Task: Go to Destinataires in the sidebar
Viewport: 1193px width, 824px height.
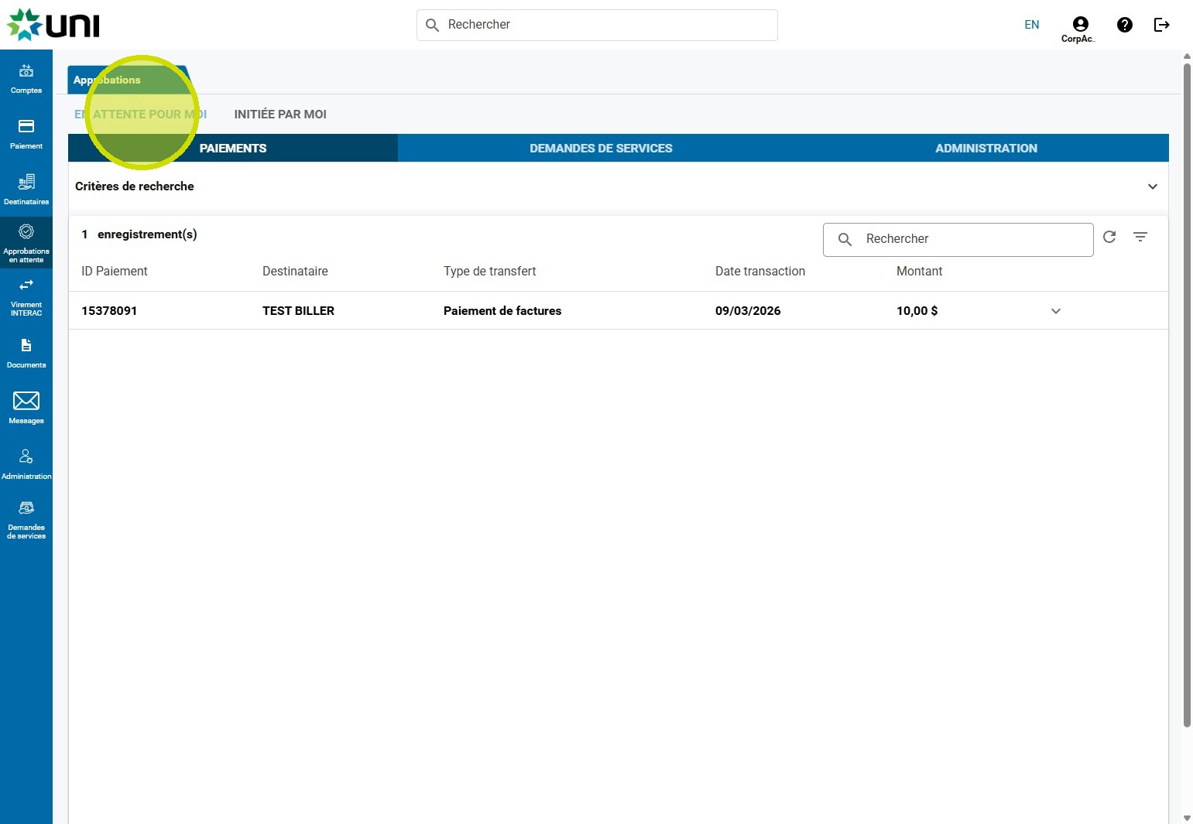Action: point(26,190)
